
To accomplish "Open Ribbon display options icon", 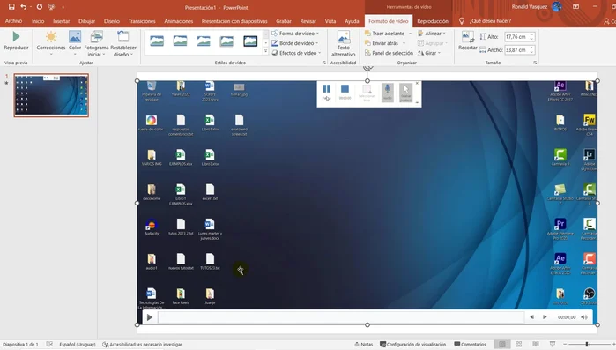I will tap(576, 7).
